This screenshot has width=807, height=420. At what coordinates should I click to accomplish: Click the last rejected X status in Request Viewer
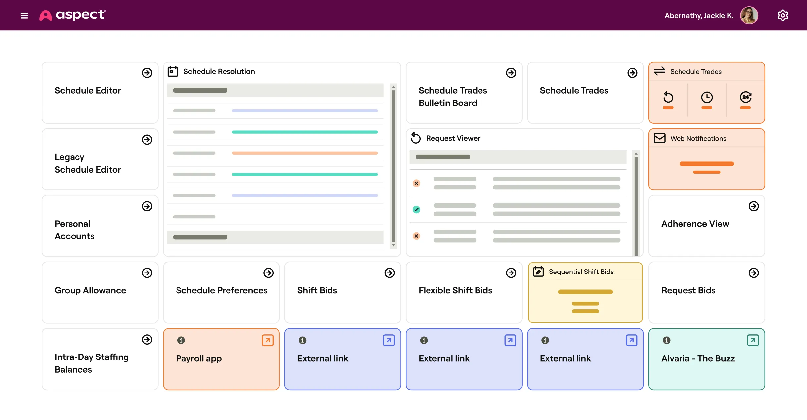[416, 236]
